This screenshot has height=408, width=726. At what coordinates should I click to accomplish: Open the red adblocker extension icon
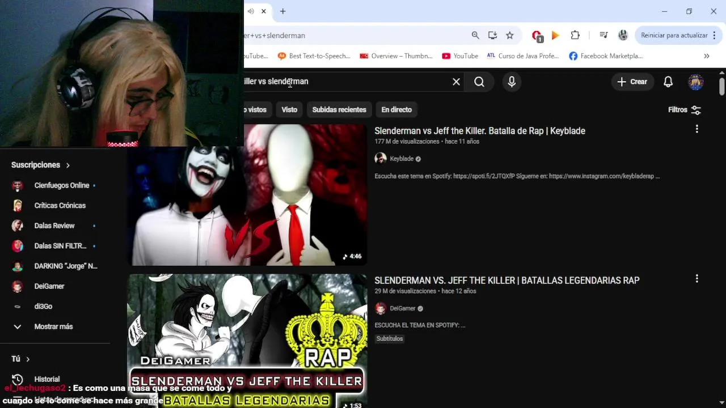click(x=537, y=36)
